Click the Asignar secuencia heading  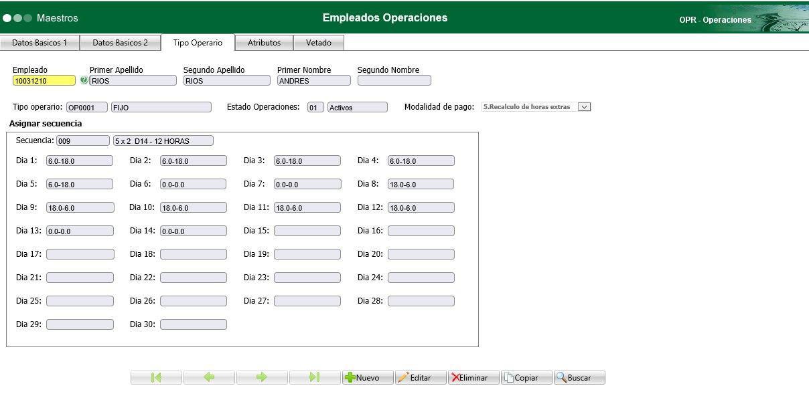pyautogui.click(x=46, y=124)
